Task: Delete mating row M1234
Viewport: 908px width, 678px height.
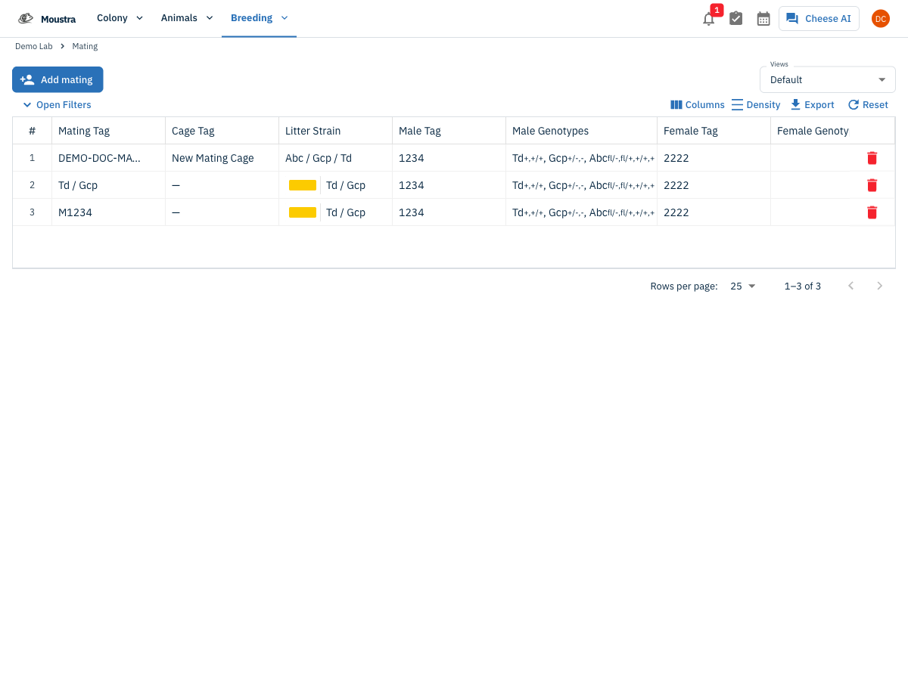Action: (x=872, y=212)
